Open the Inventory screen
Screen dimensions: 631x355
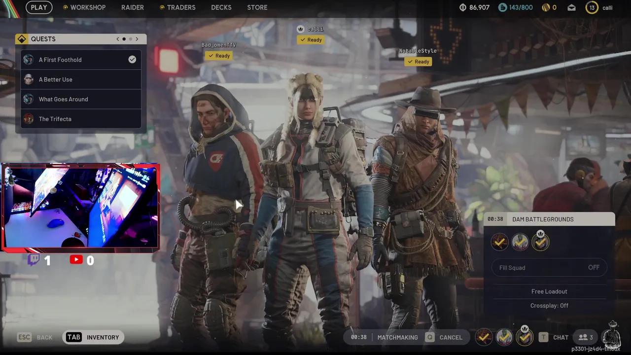tap(93, 337)
